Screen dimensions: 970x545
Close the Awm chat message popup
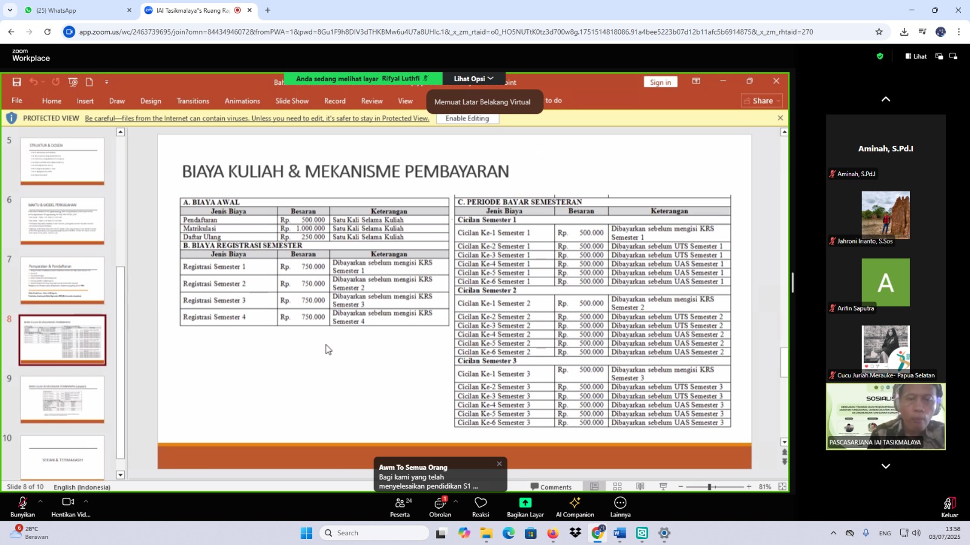coord(499,464)
